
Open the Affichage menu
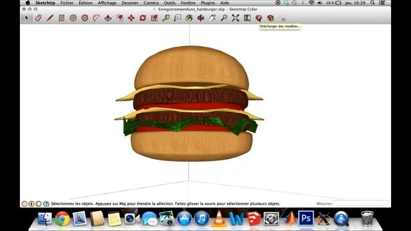point(107,3)
